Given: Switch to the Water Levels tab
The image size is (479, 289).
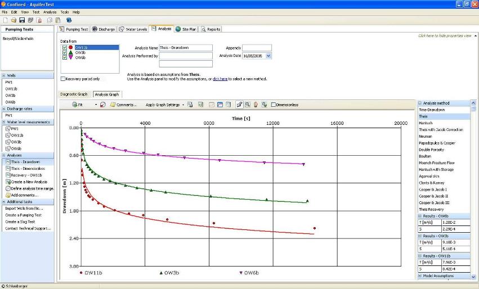Looking at the screenshot, I should 133,29.
